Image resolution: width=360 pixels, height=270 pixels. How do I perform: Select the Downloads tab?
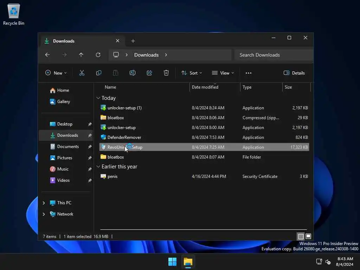click(83, 41)
